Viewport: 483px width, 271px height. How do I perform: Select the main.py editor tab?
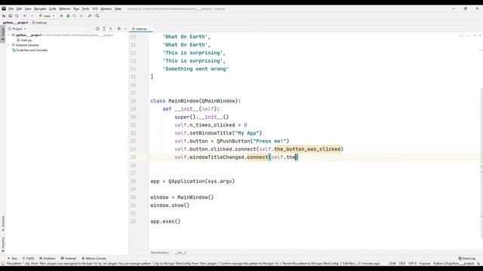click(x=141, y=29)
